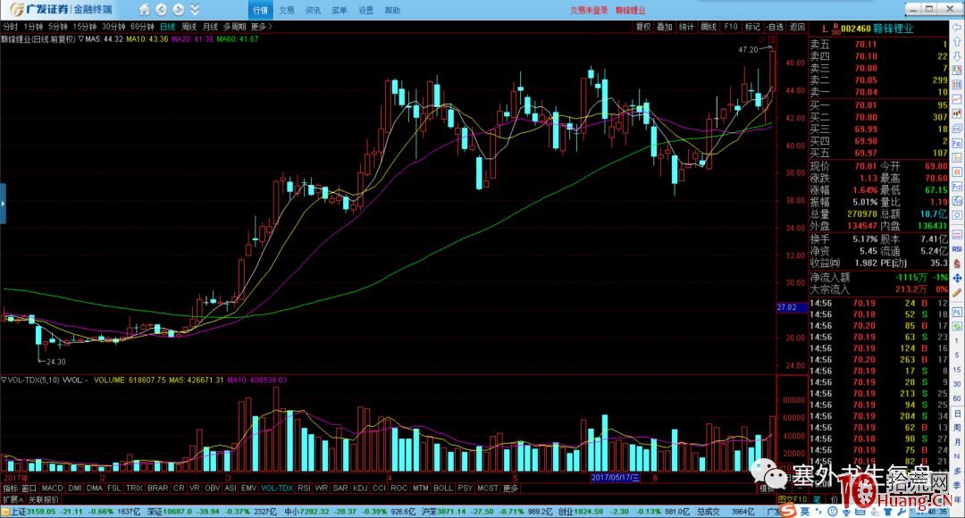Open the 多周期 multi-period view
This screenshot has width=965, height=518.
coord(234,27)
